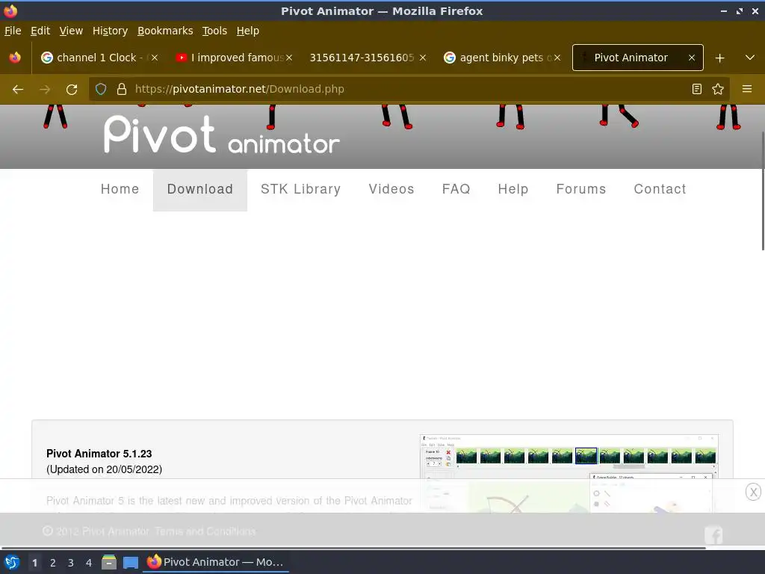Open Firefox View pinned icon
Image resolution: width=765 pixels, height=574 pixels.
tap(15, 58)
